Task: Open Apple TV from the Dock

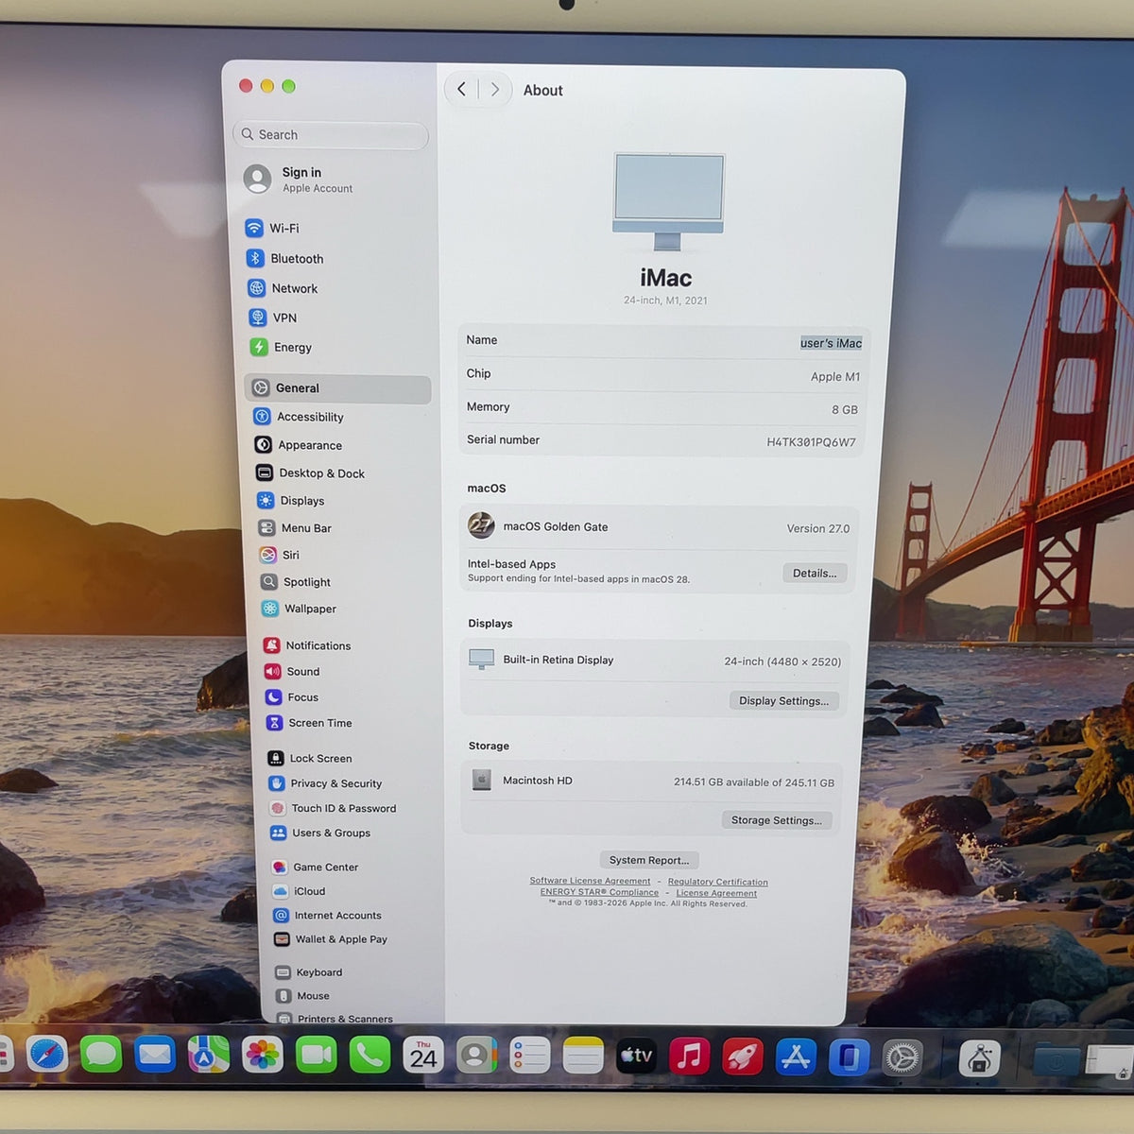Action: pyautogui.click(x=636, y=1057)
